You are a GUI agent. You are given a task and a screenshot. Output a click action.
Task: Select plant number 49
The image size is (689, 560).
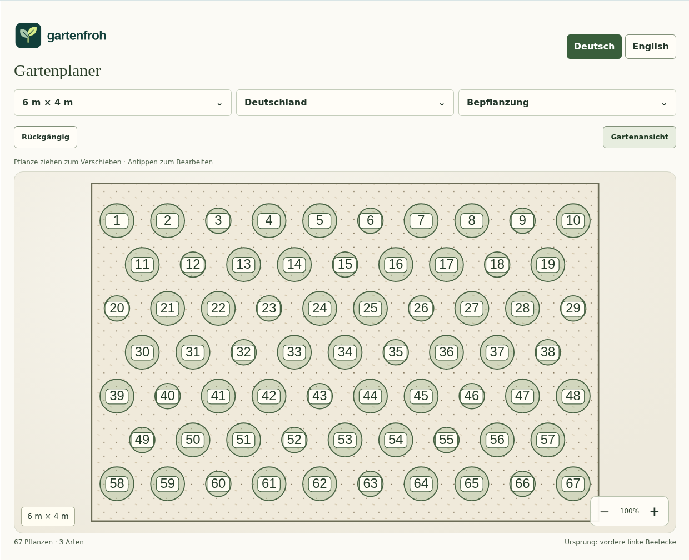142,440
